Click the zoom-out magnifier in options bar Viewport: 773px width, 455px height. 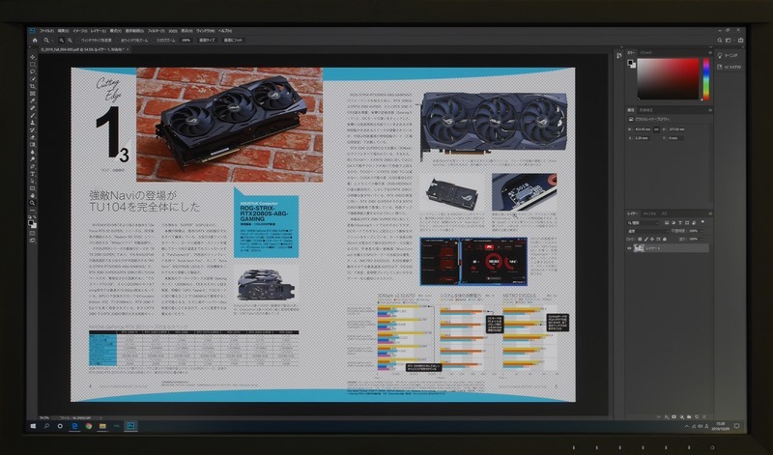[70, 41]
